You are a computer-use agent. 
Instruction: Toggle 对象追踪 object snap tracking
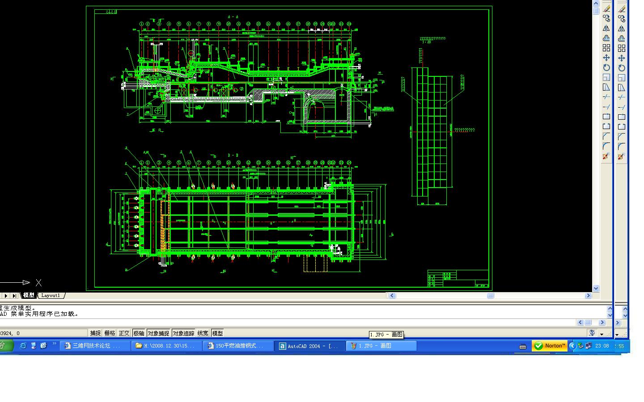(184, 333)
